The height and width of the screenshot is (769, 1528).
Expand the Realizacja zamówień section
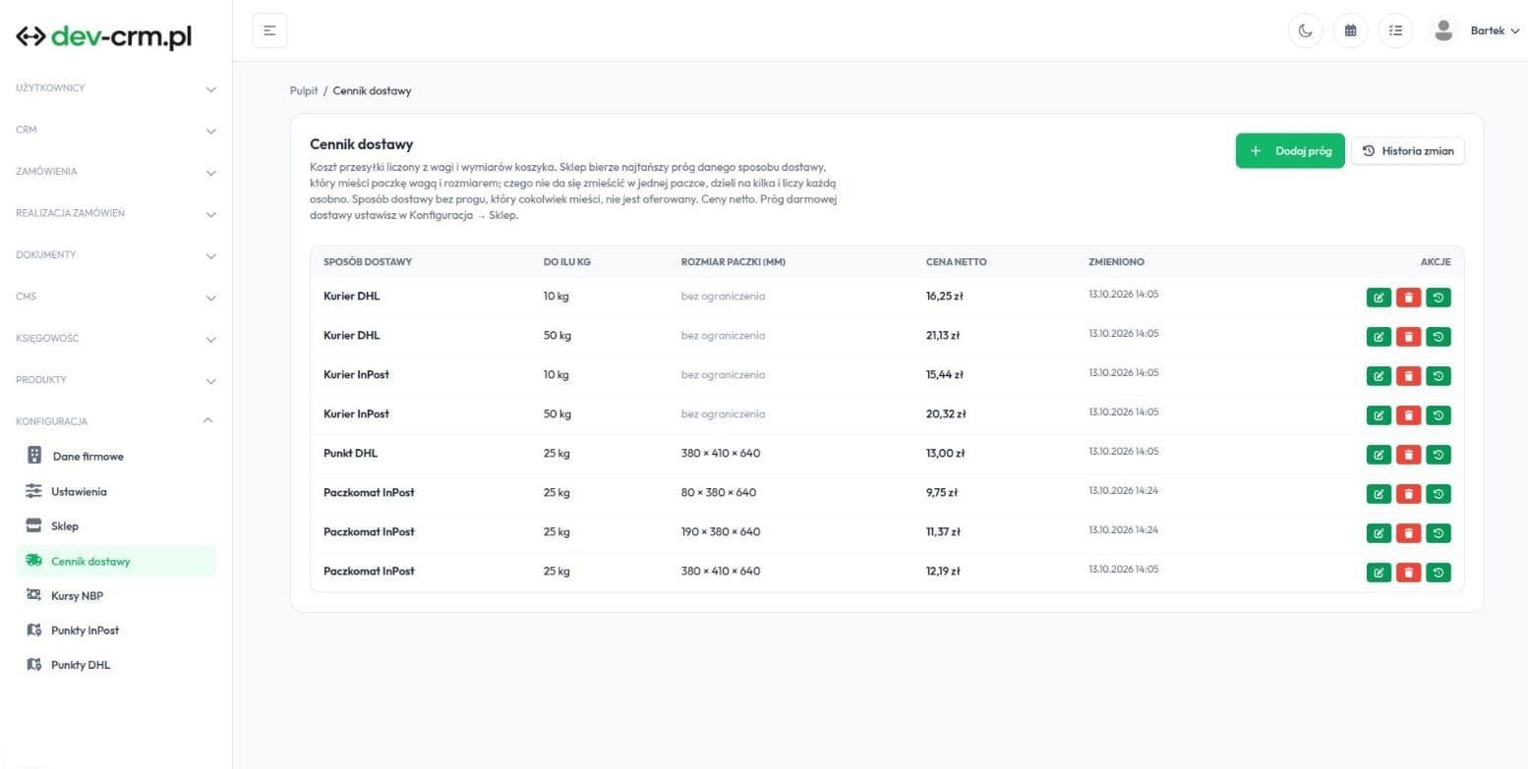[x=116, y=213]
